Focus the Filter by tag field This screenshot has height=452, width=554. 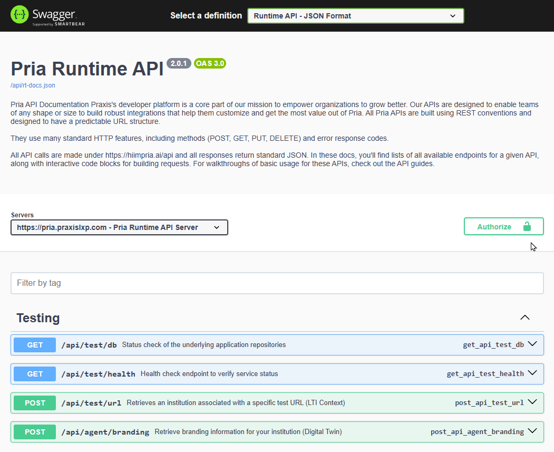pos(277,283)
